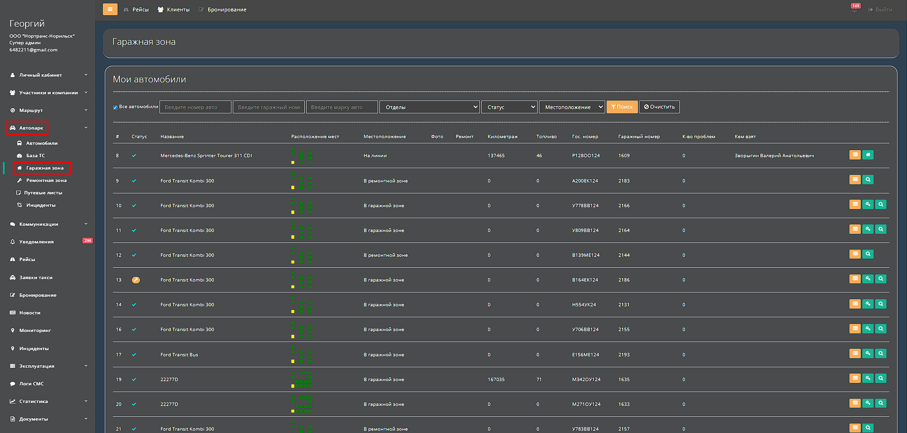
Task: Click the magnifier icon for vehicle row 9
Action: point(868,180)
